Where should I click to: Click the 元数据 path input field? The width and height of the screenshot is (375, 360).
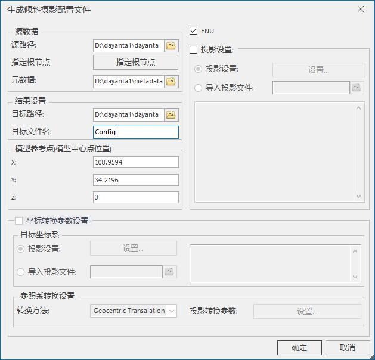click(129, 82)
